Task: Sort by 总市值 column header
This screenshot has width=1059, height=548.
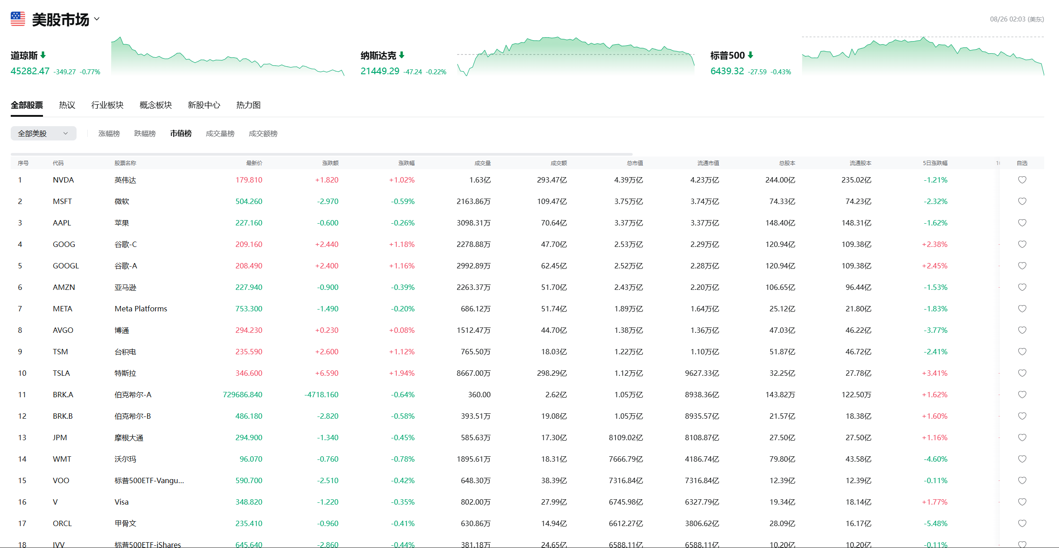Action: pos(635,163)
